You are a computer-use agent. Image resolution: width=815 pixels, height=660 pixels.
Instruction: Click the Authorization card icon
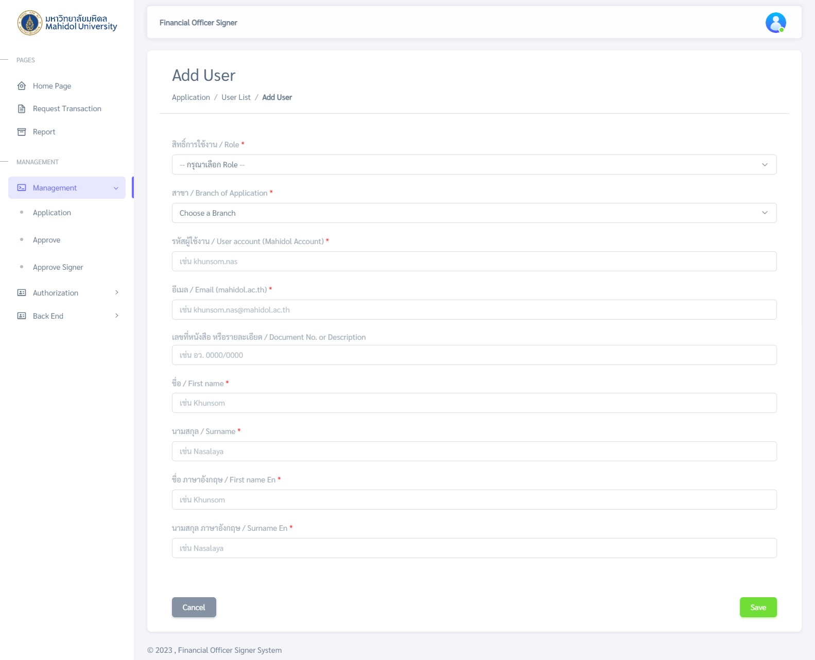click(22, 293)
